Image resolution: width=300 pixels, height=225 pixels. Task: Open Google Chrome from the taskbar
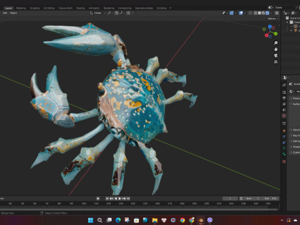point(182,220)
